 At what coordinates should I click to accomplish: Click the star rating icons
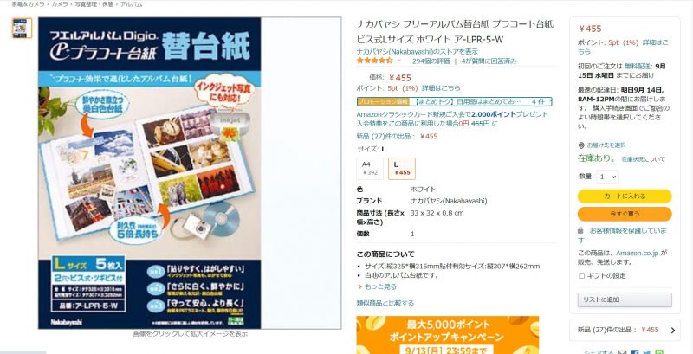(x=374, y=61)
